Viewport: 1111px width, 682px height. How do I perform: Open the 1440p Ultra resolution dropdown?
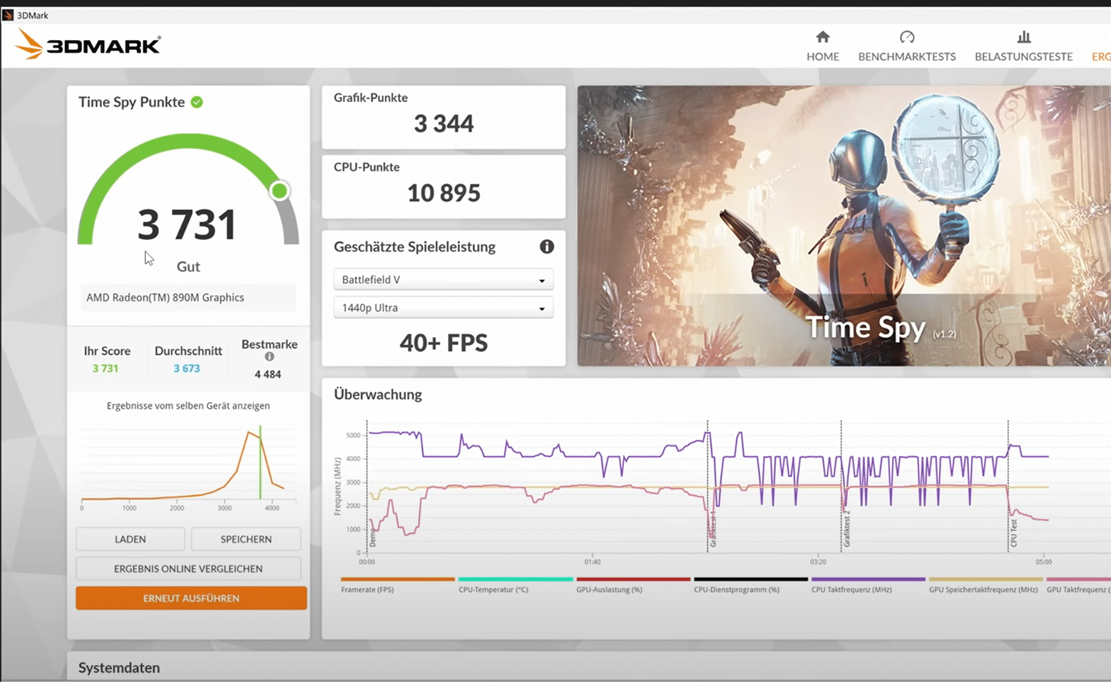pos(443,308)
